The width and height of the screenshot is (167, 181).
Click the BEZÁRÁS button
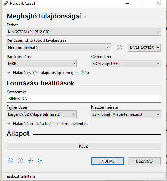click(144, 161)
